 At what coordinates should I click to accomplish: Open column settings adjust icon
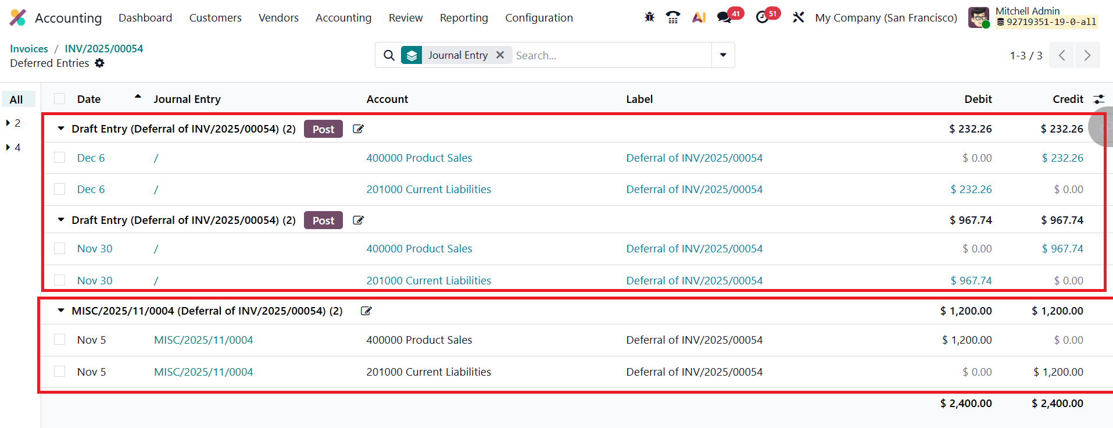(x=1098, y=99)
